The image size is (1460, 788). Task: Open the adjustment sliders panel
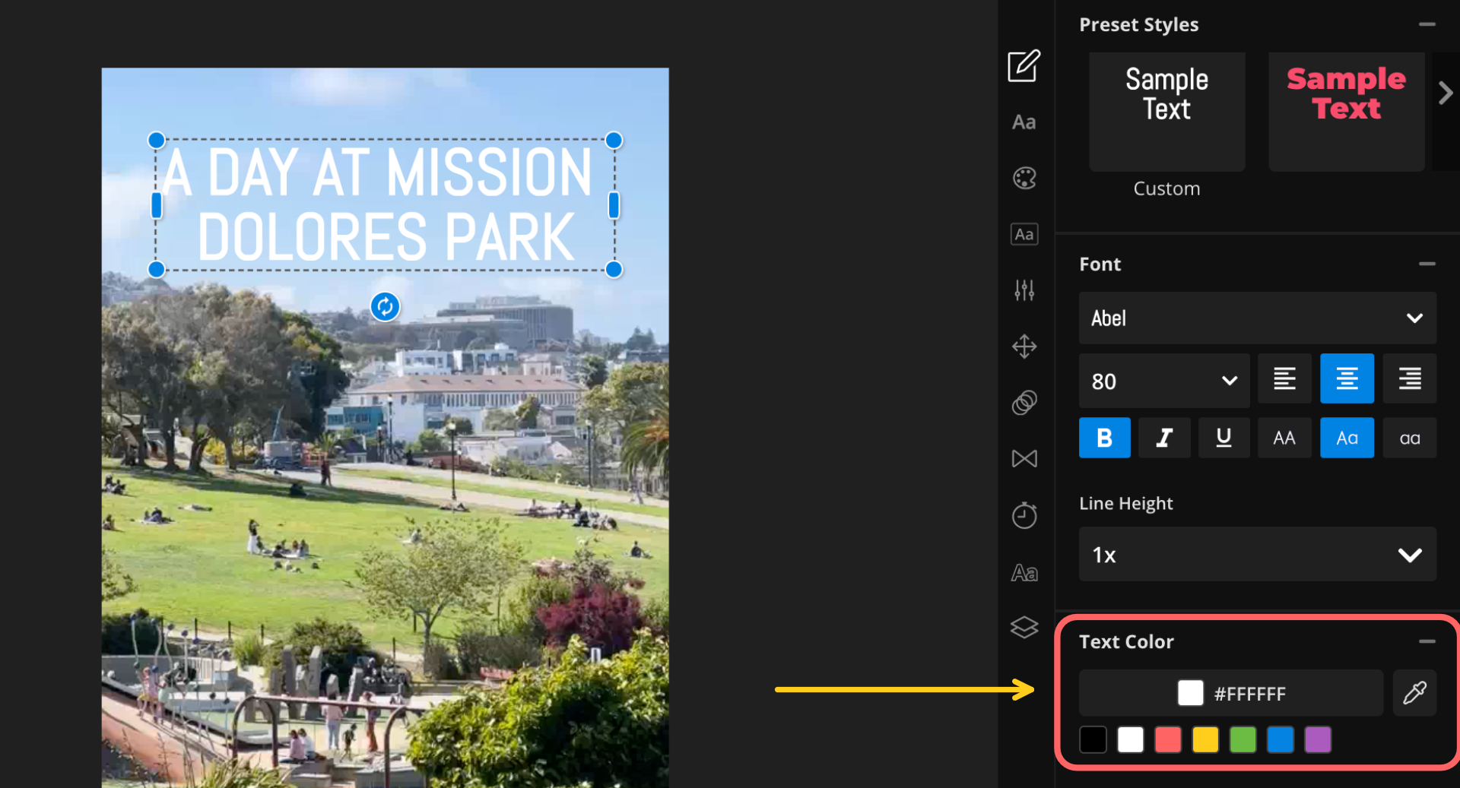coord(1024,290)
